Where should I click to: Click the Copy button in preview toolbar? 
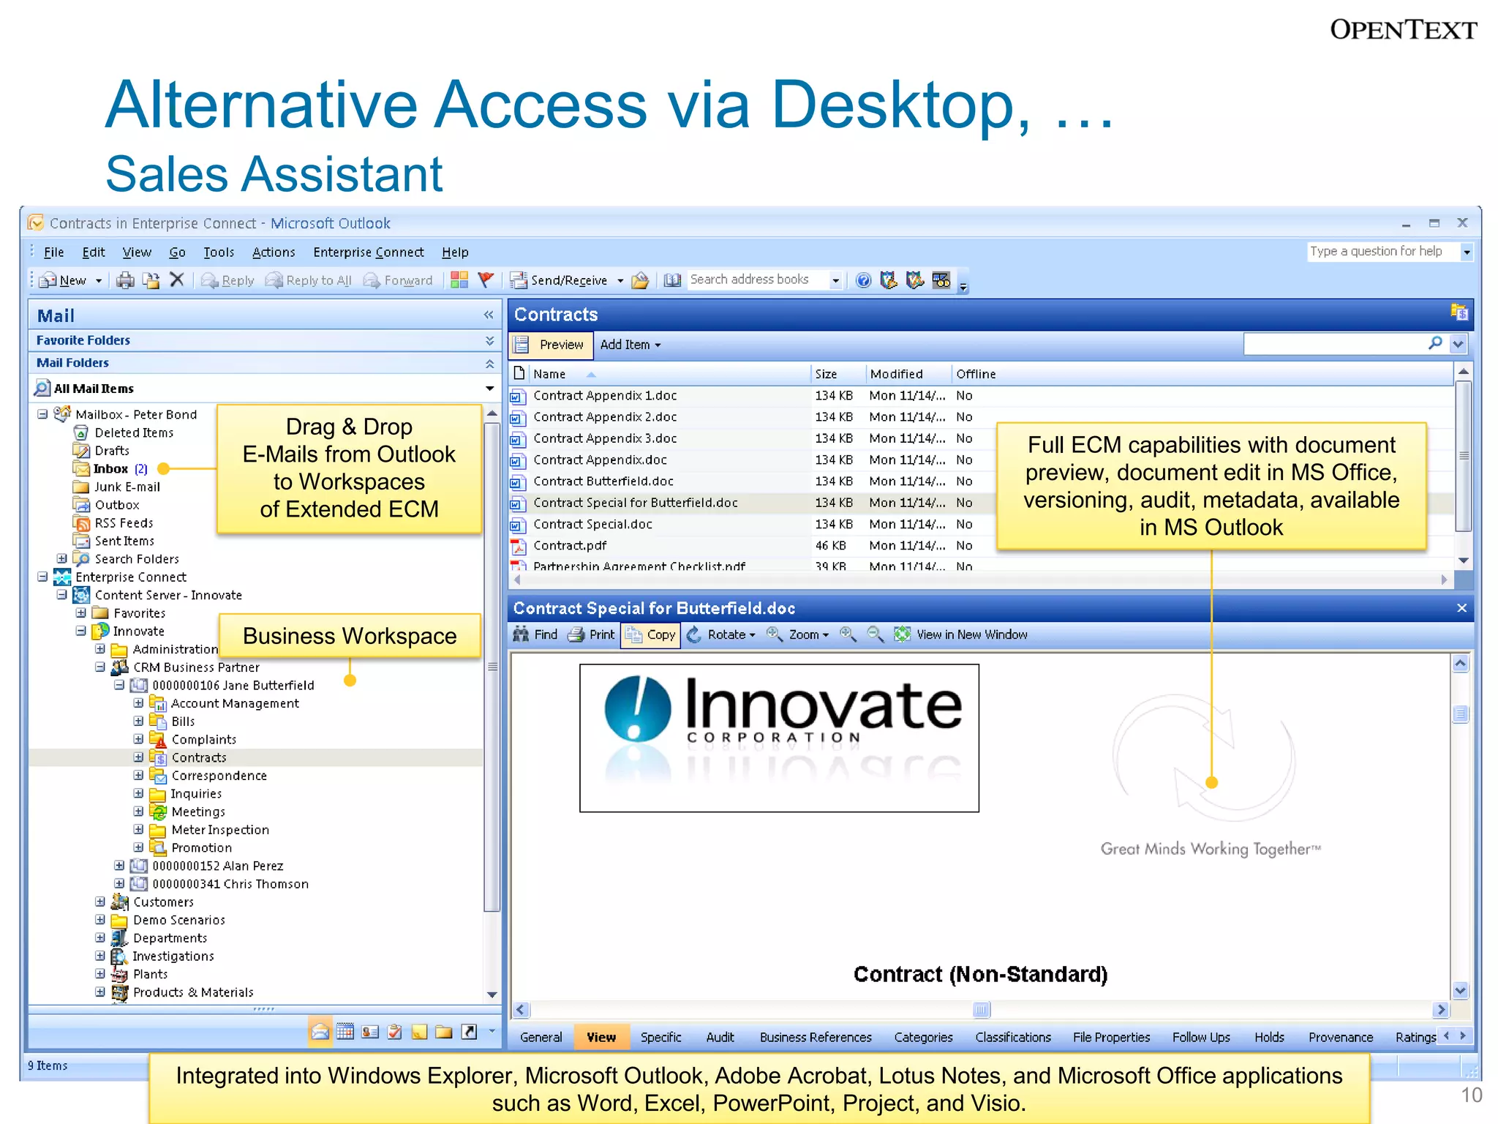[x=651, y=635]
